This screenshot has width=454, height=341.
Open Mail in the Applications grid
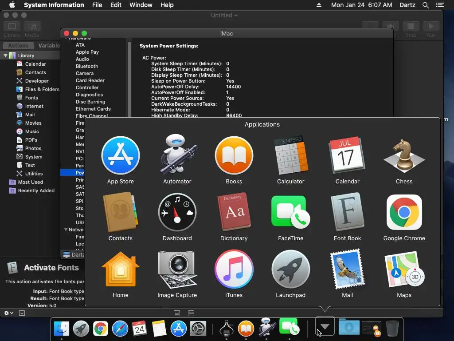point(347,269)
